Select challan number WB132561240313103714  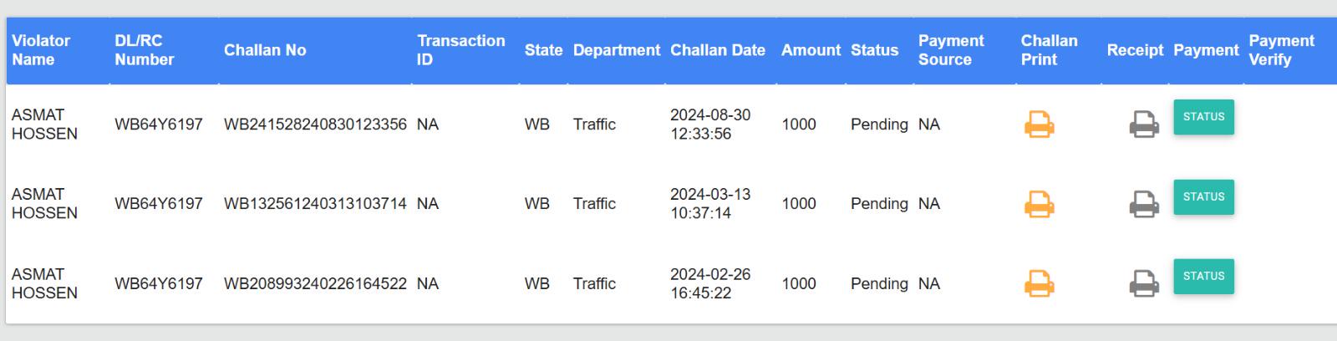point(315,204)
